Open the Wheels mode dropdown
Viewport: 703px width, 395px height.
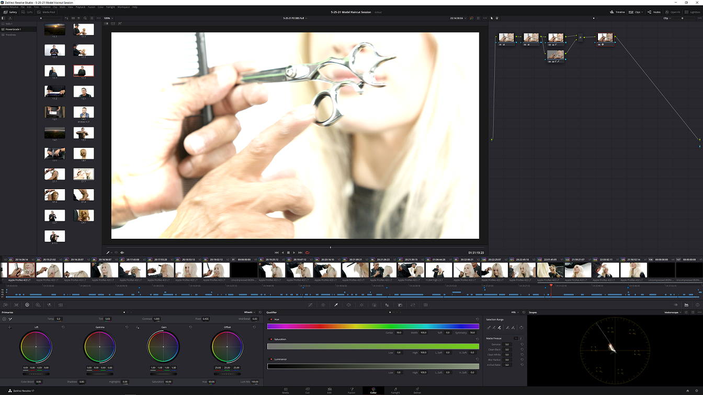tap(250, 312)
